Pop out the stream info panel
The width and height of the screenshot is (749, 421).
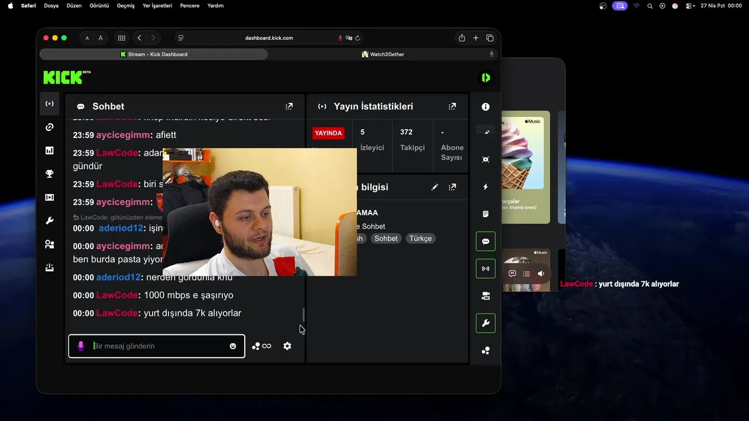452,187
